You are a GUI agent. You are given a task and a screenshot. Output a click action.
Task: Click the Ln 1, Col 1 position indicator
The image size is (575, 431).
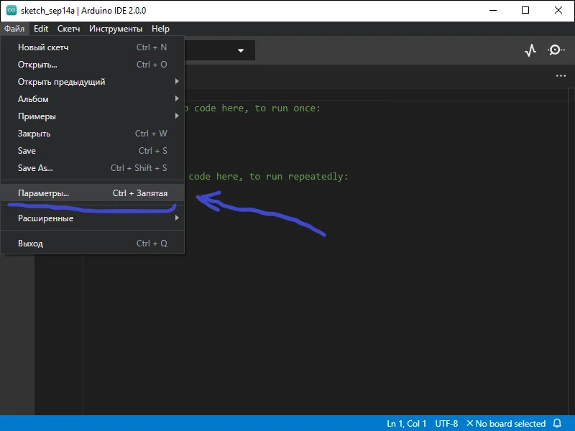click(x=407, y=423)
